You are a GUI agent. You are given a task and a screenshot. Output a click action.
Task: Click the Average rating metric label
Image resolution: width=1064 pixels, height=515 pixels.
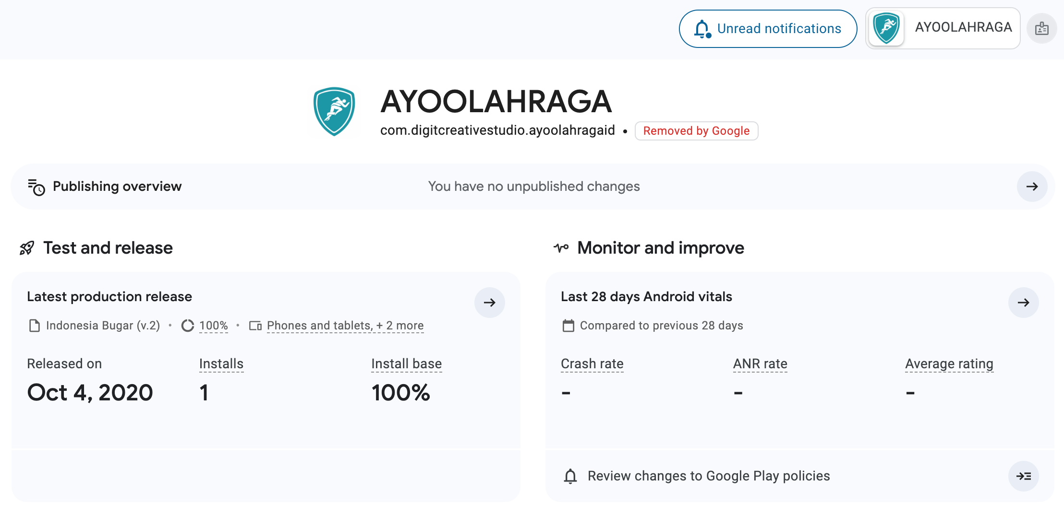pos(949,364)
